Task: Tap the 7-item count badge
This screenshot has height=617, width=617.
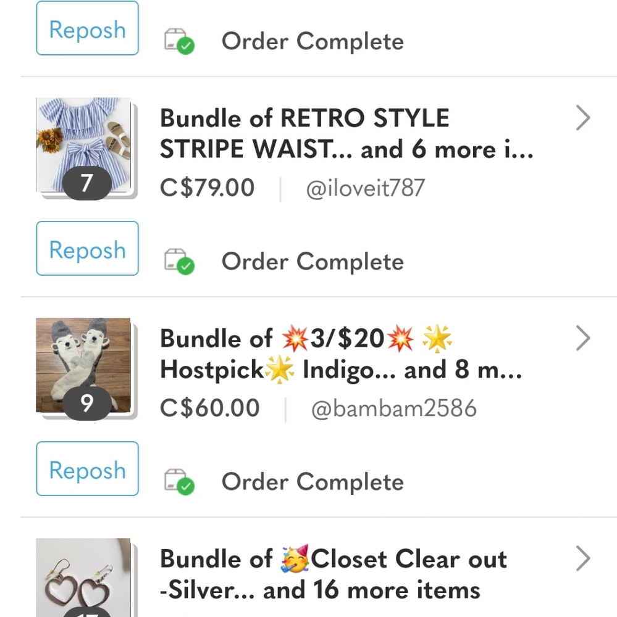Action: click(86, 183)
